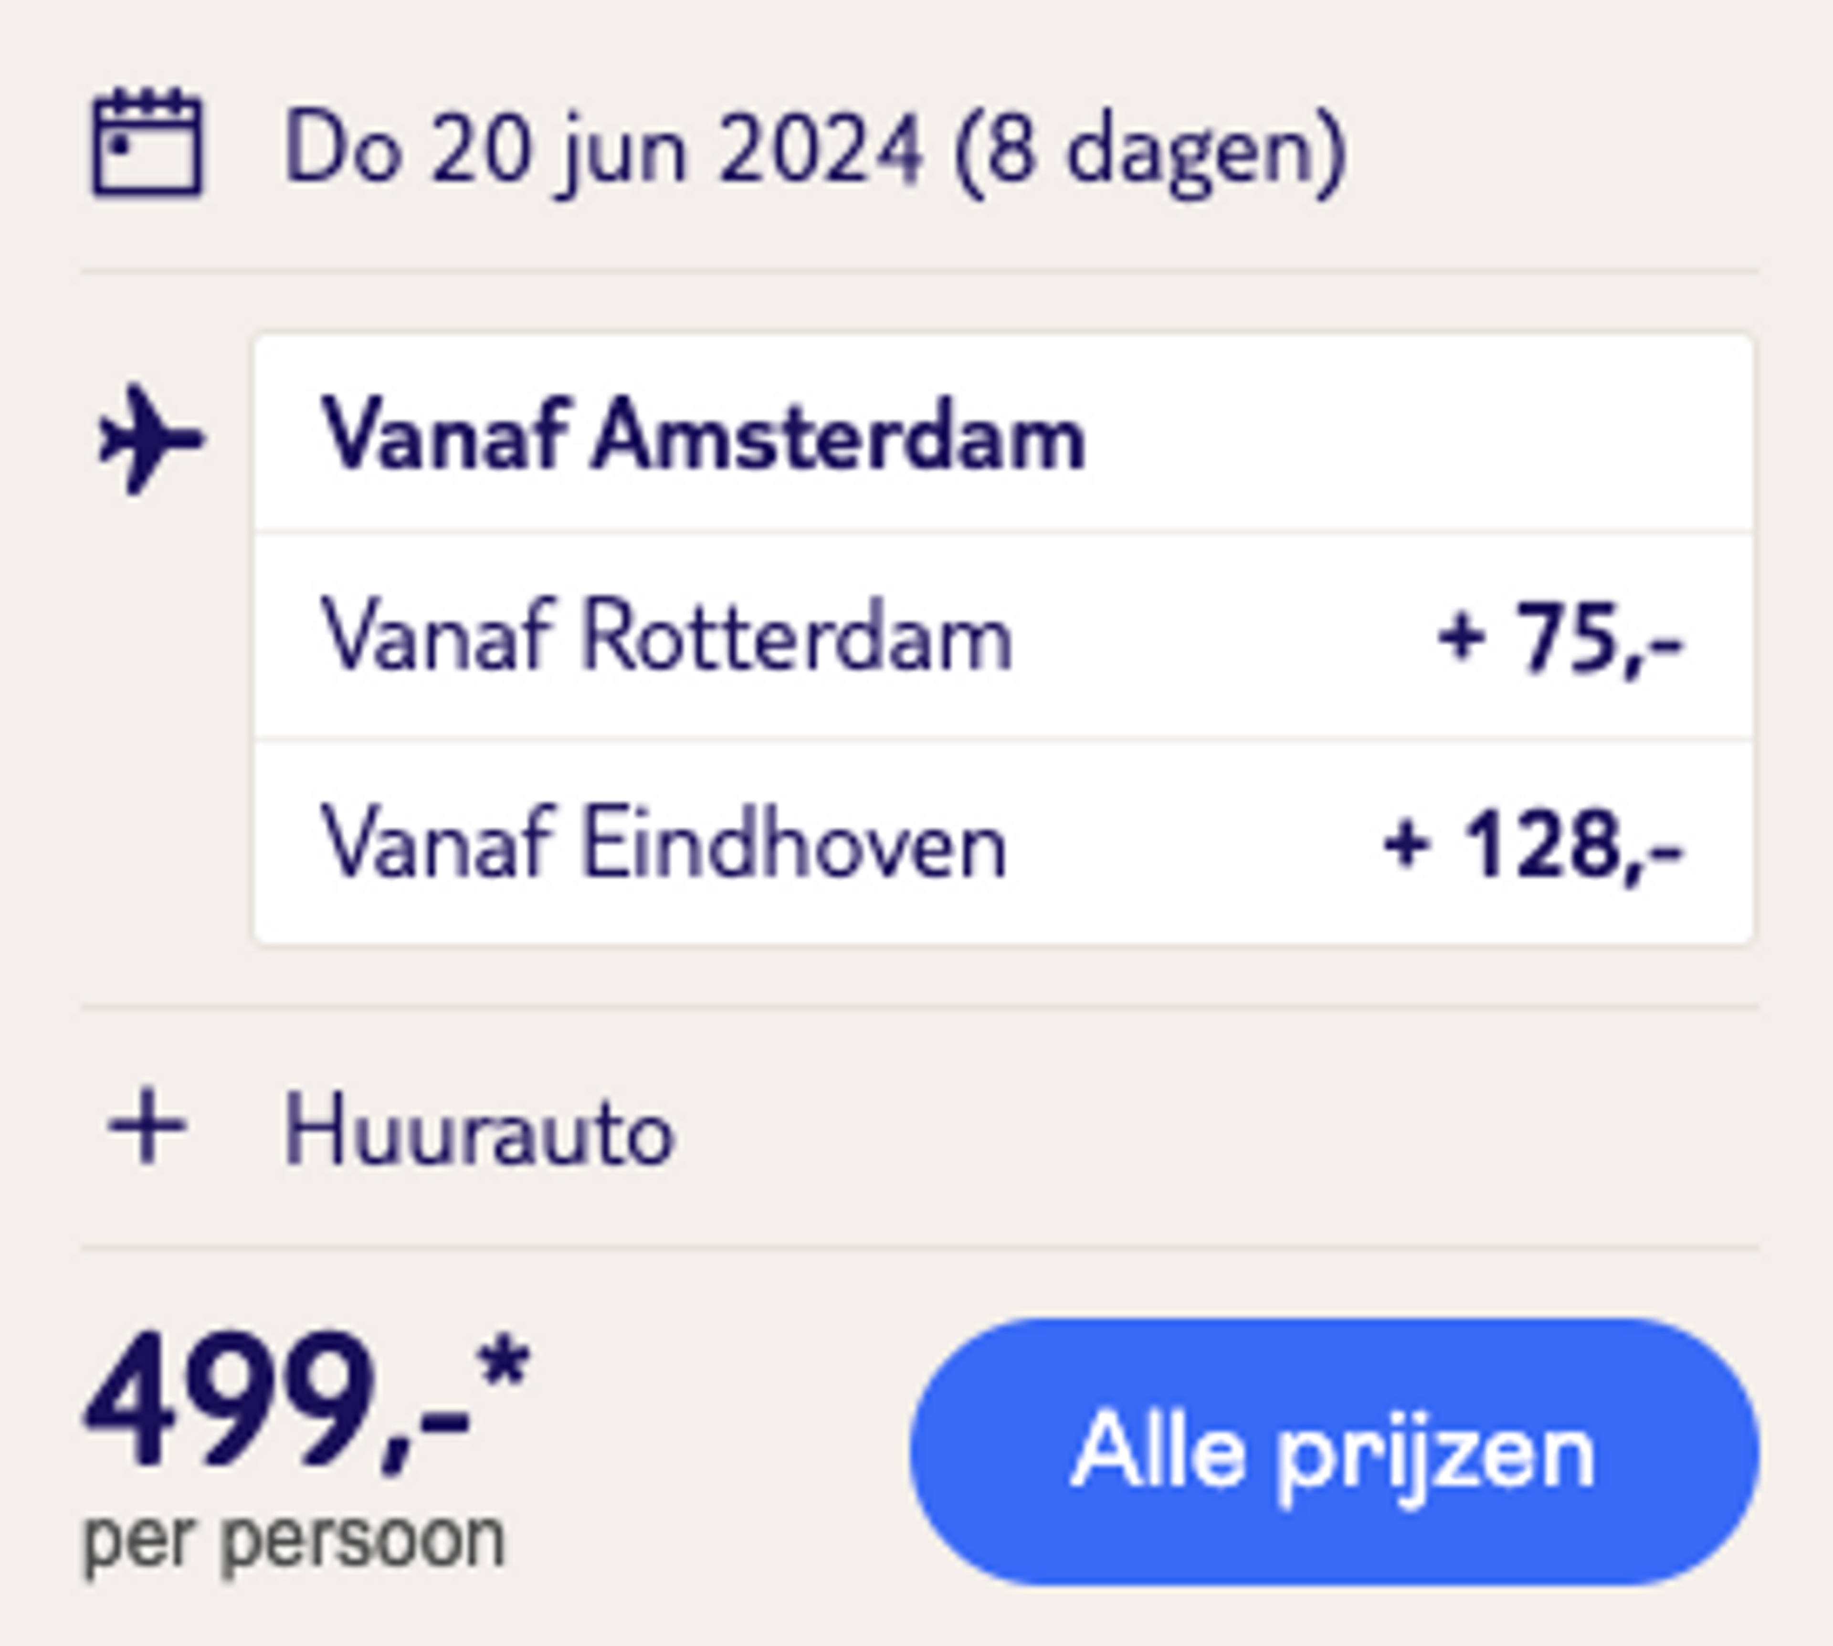Select the Vanaf Amsterdam departure option
The image size is (1833, 1646).
(1004, 434)
